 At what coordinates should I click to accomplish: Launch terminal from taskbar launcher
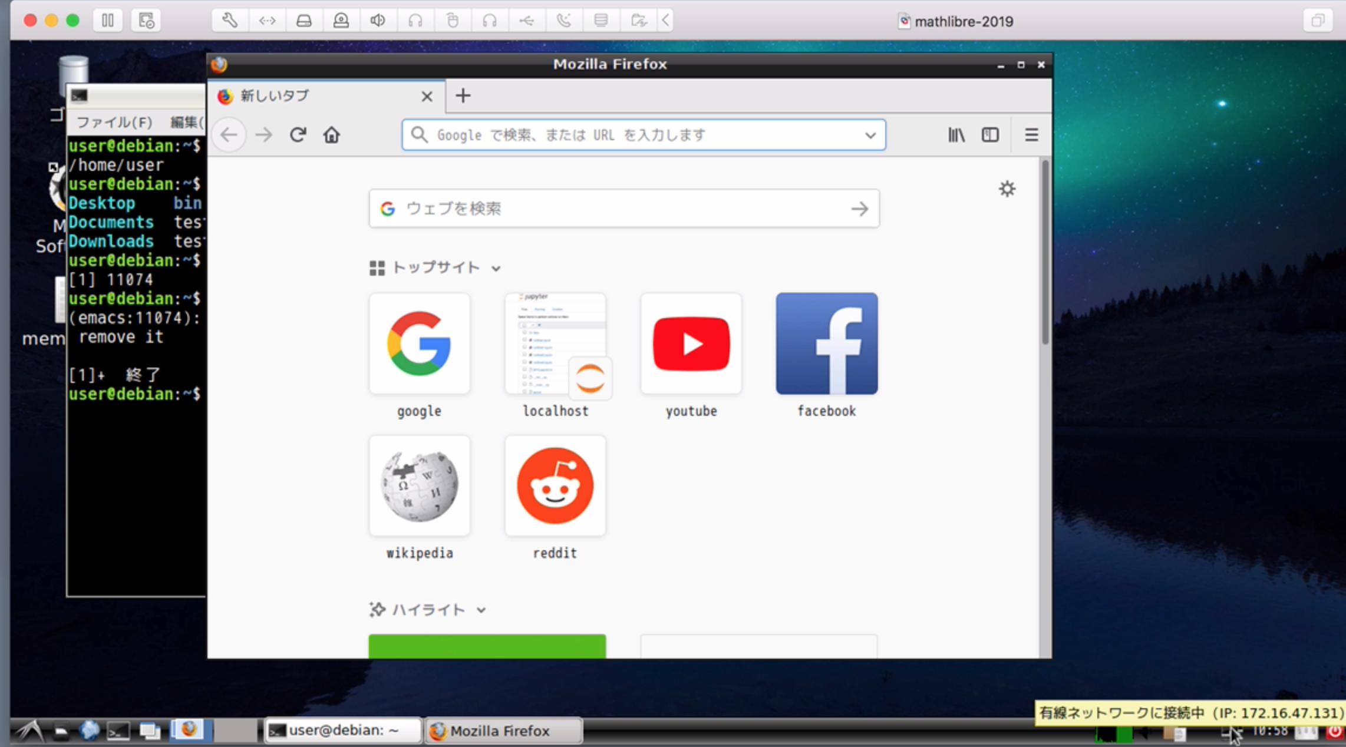tap(118, 732)
